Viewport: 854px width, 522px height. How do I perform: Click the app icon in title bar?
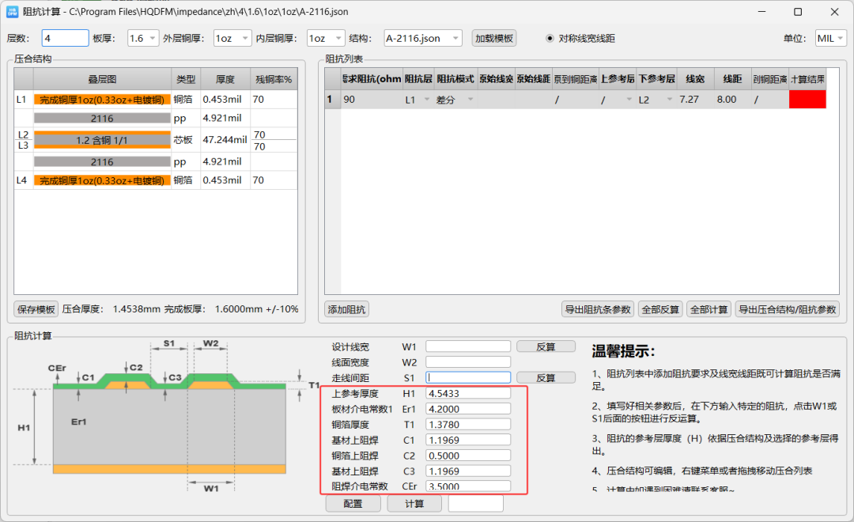(x=12, y=11)
